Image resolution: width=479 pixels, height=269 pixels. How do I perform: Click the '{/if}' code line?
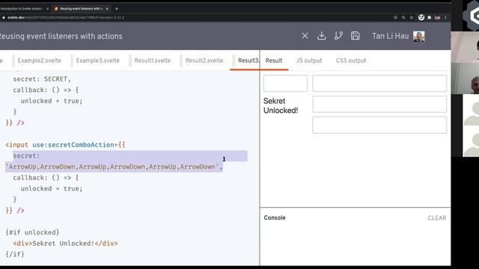coord(15,254)
